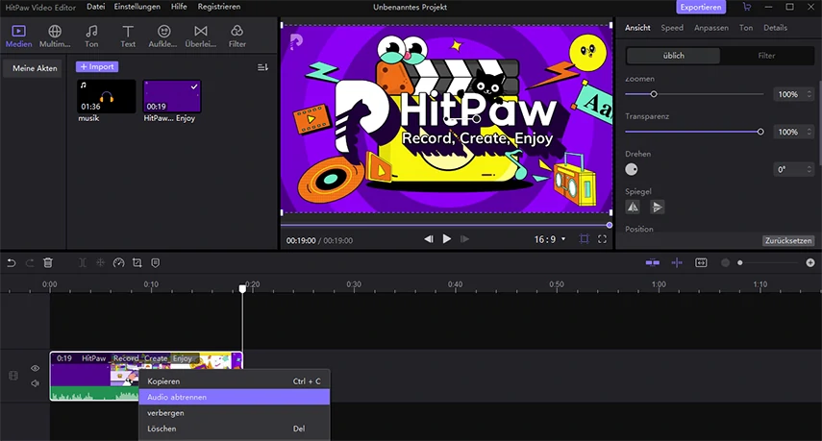Open the Überleitung transitions panel
The height and width of the screenshot is (441, 822).
200,37
